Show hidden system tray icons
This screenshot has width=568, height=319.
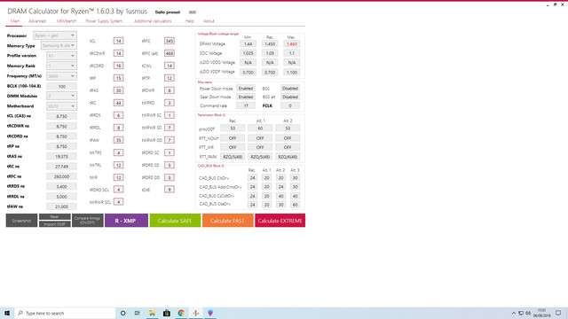click(513, 313)
